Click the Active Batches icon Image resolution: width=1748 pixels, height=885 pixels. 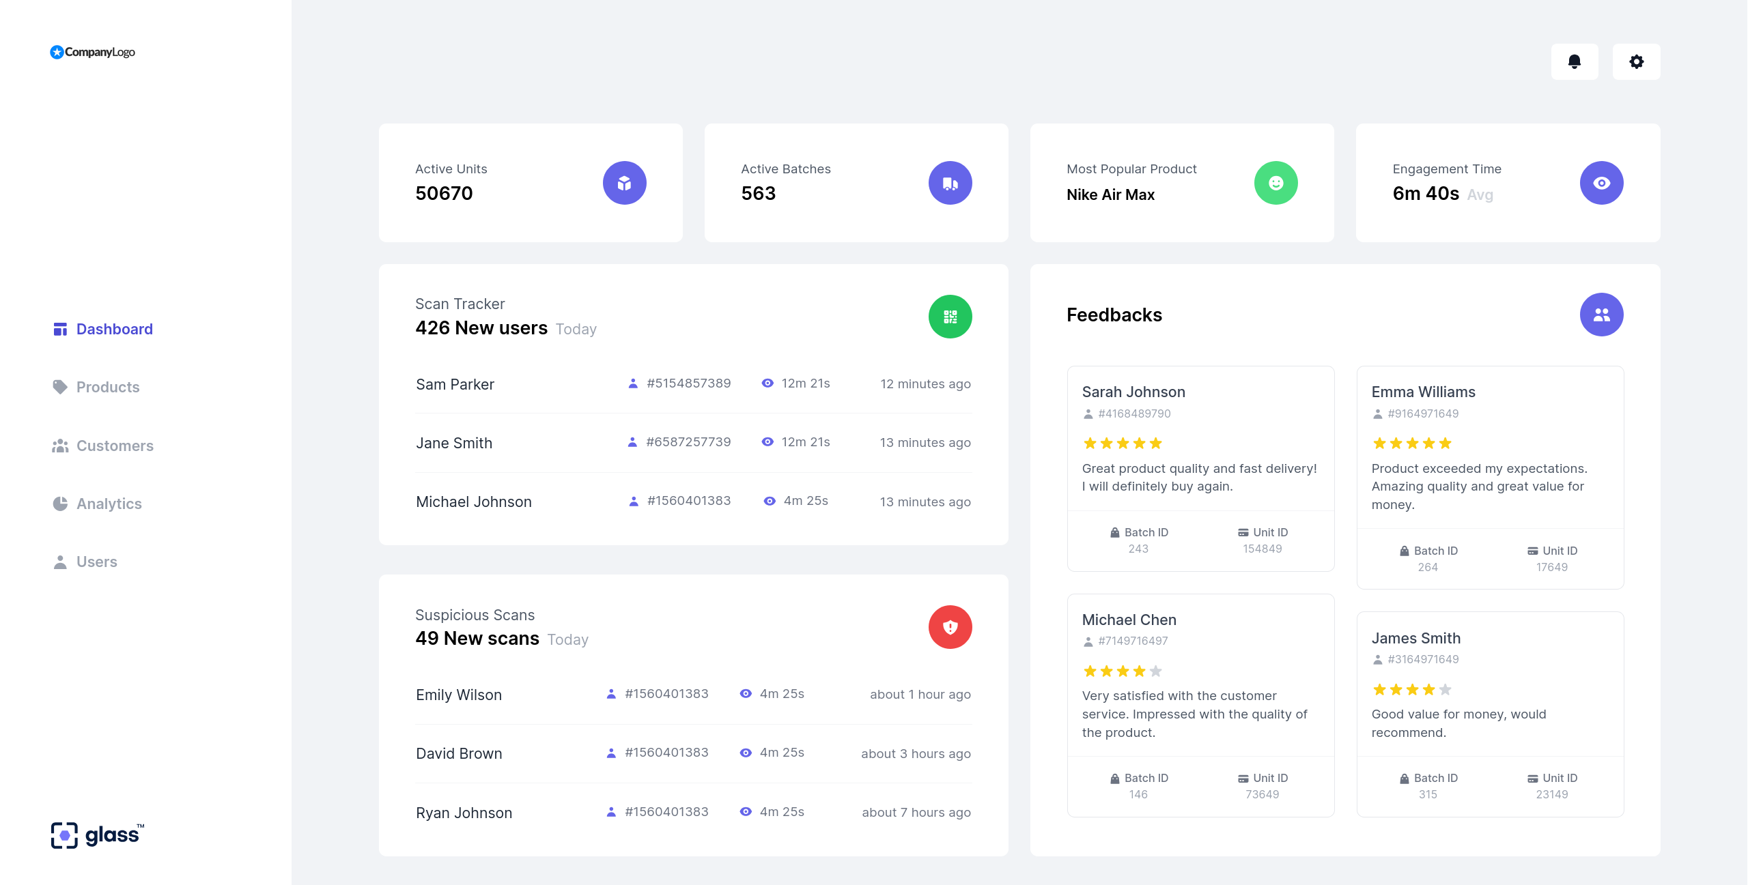[x=950, y=182]
